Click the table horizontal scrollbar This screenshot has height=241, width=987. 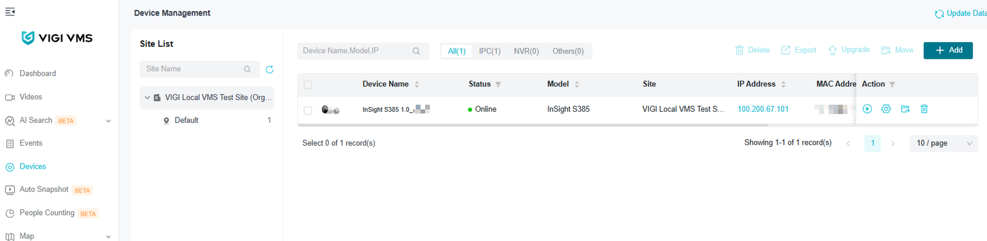click(x=533, y=125)
